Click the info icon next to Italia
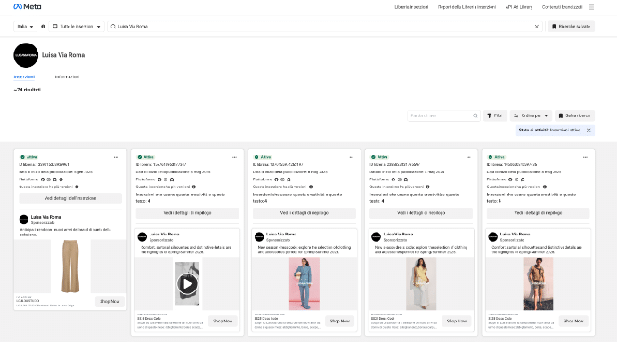Image resolution: width=617 pixels, height=342 pixels. click(x=43, y=27)
